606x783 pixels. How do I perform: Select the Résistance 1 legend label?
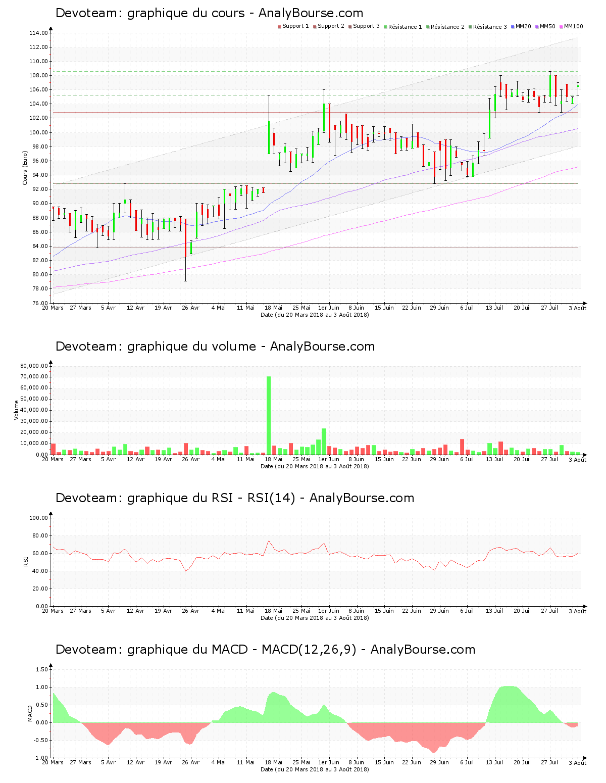click(x=405, y=27)
